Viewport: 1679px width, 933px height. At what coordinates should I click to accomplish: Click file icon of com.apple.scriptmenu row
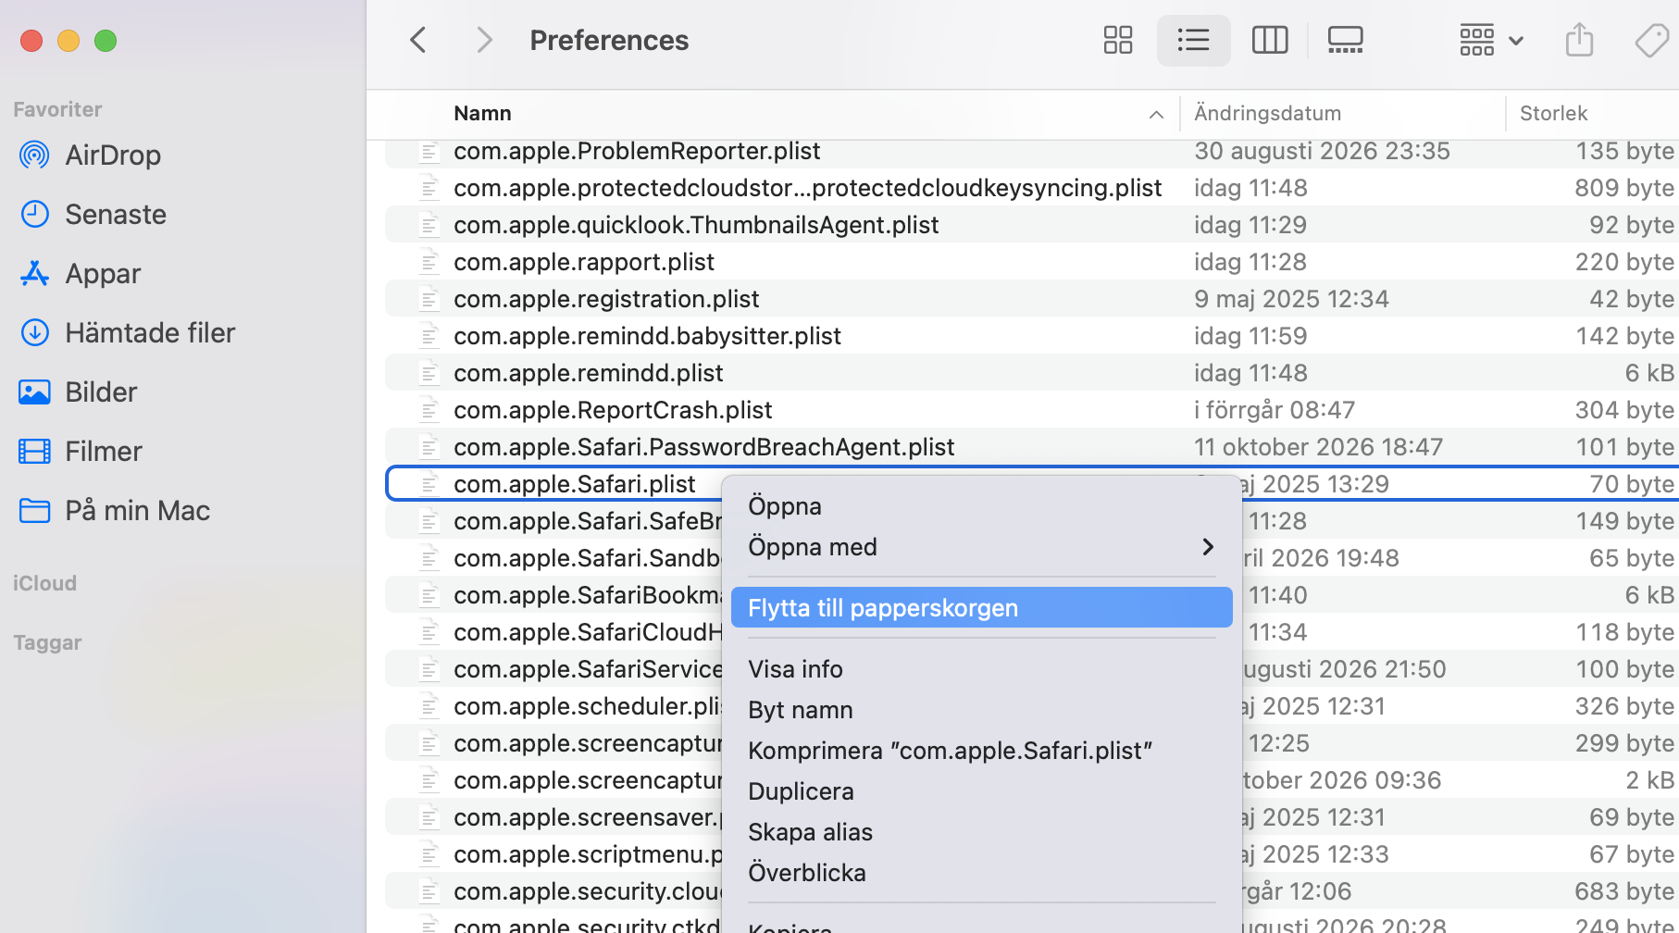point(429,854)
